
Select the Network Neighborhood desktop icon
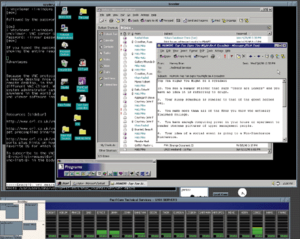[x=65, y=32]
